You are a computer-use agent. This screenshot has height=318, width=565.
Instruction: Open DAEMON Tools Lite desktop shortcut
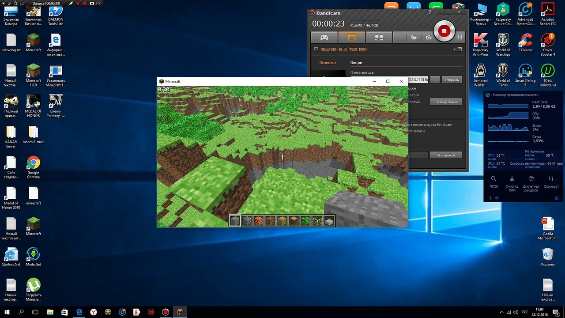pyautogui.click(x=56, y=15)
